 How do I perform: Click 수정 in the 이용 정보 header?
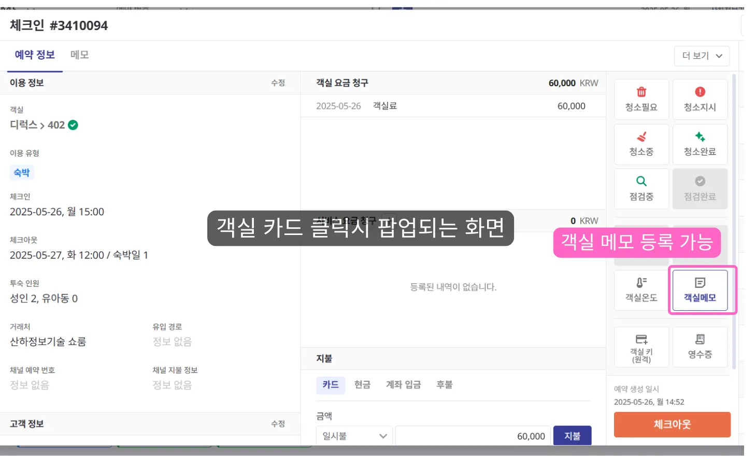tap(278, 83)
